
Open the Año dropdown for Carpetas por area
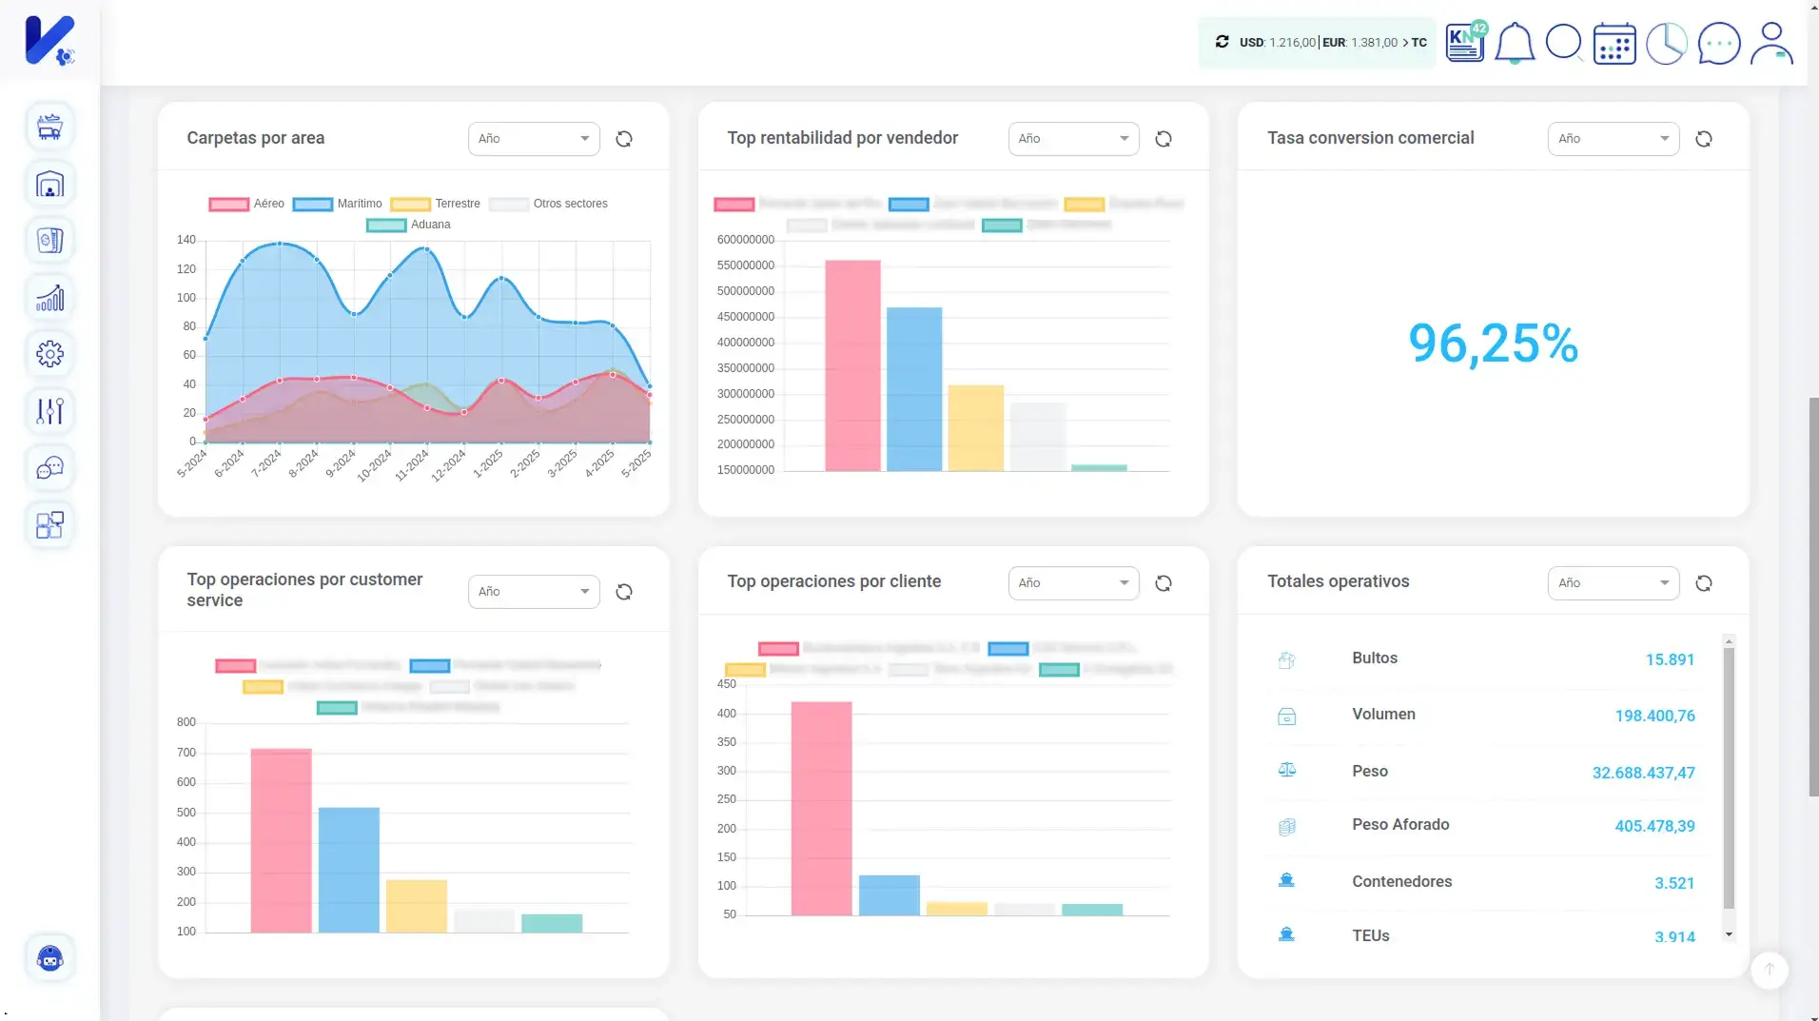tap(533, 138)
